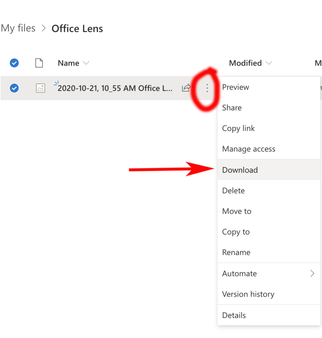
Task: Click the three-dot more actions icon
Action: tap(207, 88)
